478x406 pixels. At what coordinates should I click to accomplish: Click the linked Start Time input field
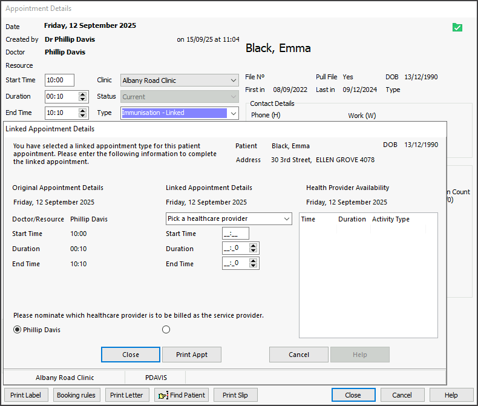[235, 234]
